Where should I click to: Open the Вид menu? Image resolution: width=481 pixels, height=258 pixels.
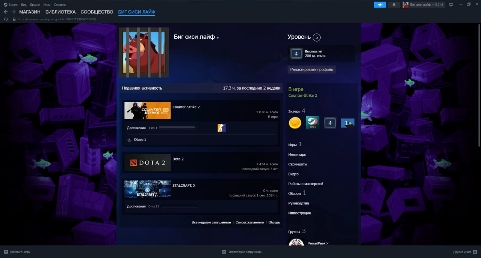coord(24,4)
